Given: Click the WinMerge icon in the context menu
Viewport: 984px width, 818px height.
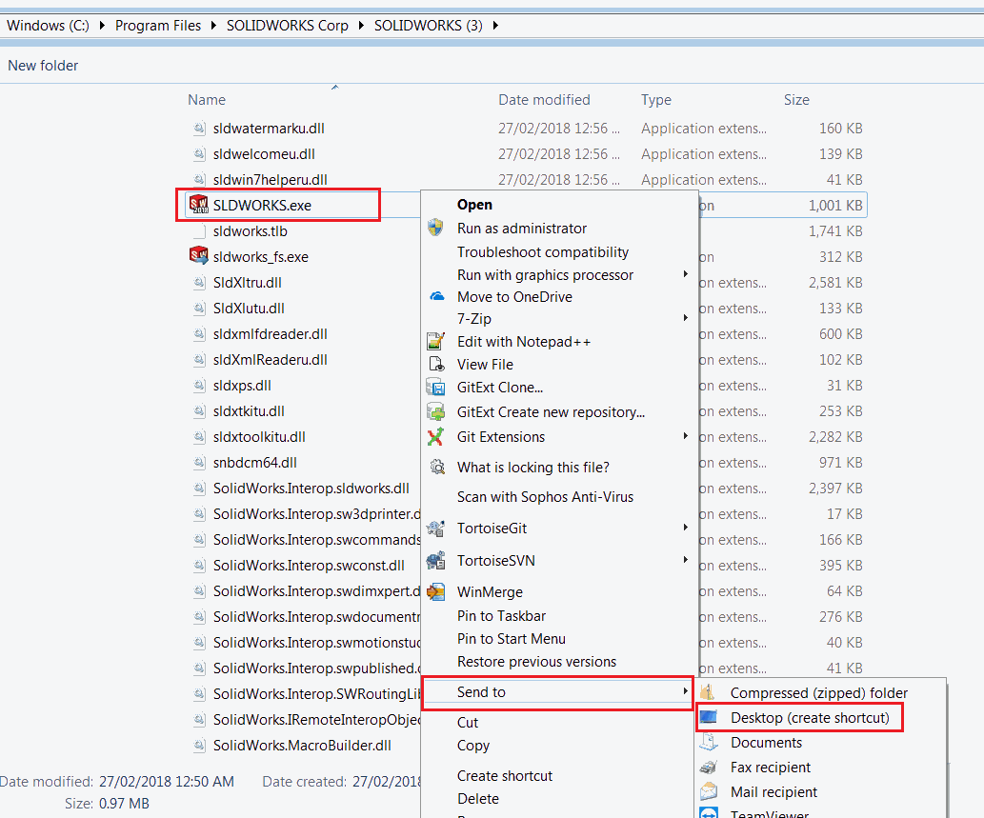Looking at the screenshot, I should tap(435, 591).
